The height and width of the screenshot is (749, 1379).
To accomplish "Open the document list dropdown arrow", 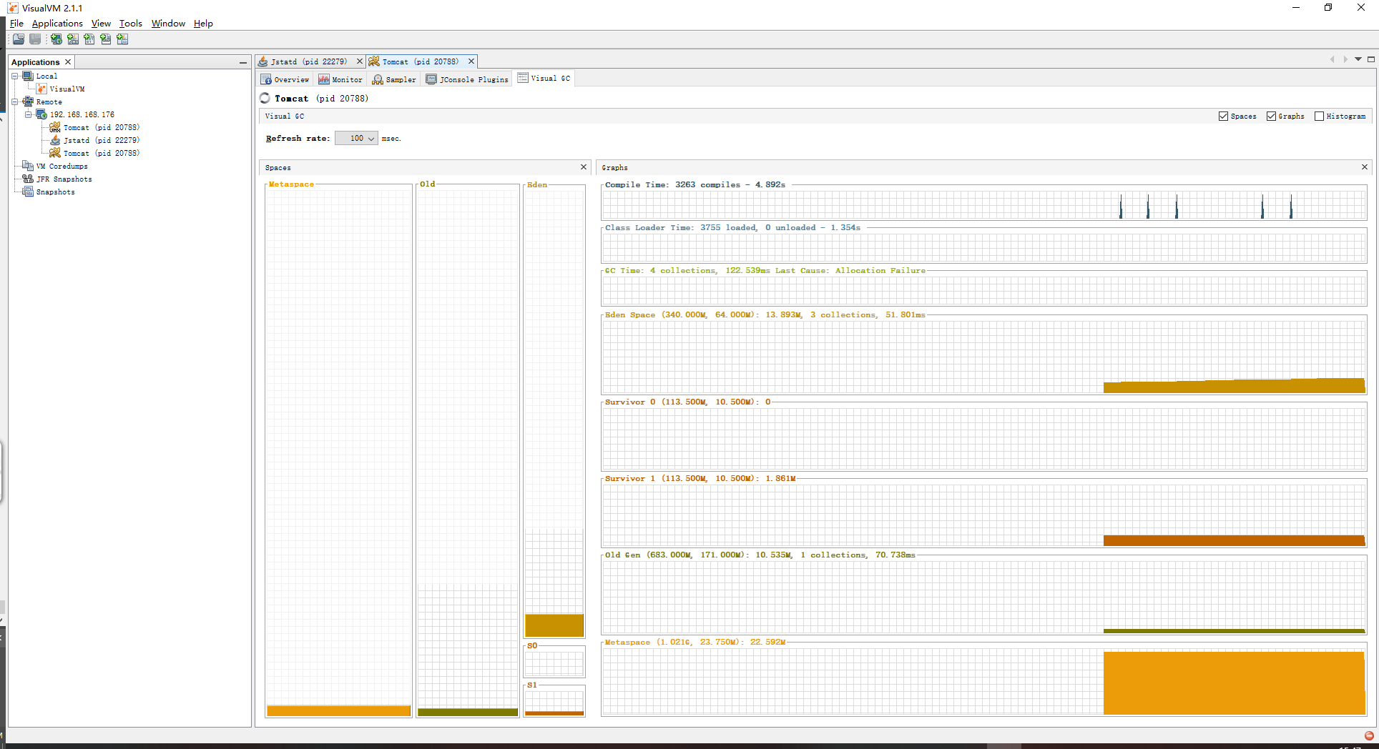I will click(1358, 59).
